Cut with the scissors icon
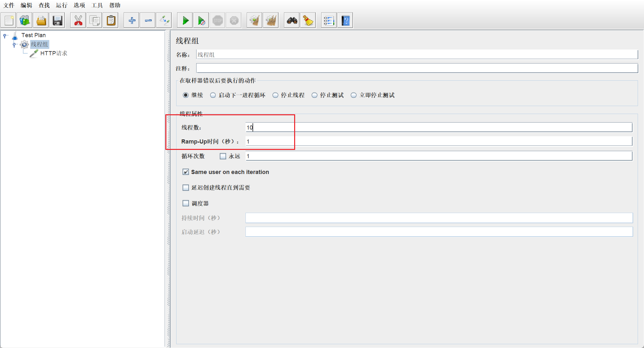The width and height of the screenshot is (644, 348). tap(78, 21)
